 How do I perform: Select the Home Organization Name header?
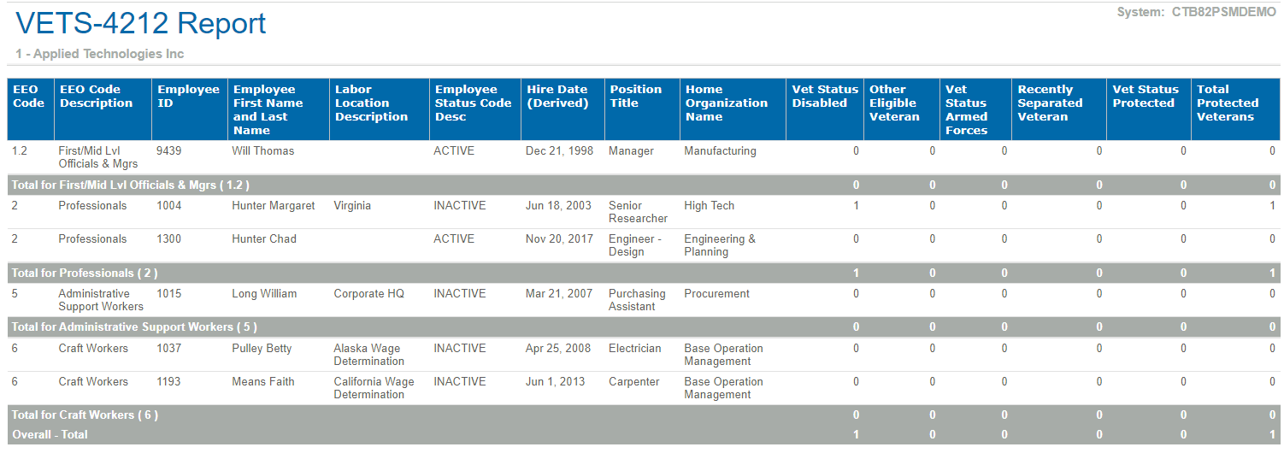pyautogui.click(x=733, y=109)
